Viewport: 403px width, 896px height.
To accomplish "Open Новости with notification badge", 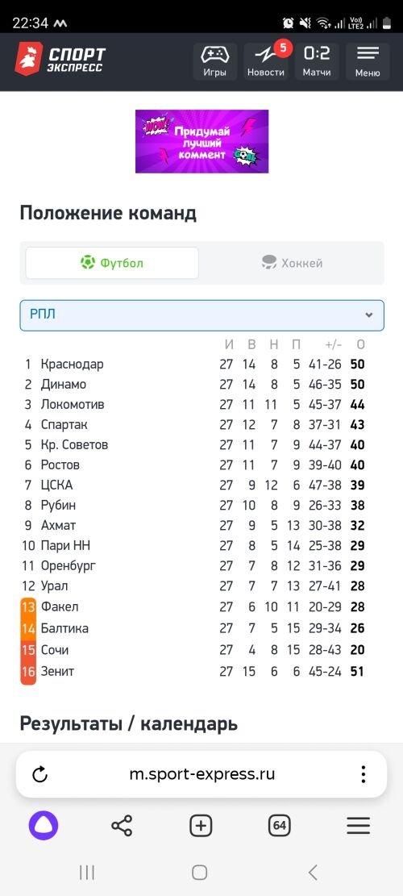I will [266, 62].
